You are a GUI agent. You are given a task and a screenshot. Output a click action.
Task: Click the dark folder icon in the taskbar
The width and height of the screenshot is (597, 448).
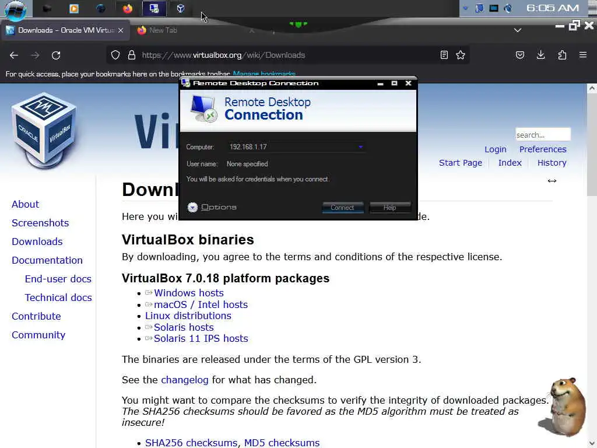pyautogui.click(x=47, y=8)
